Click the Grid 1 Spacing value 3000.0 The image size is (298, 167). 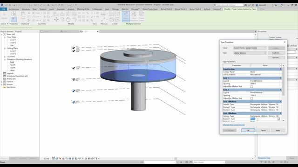tap(265, 83)
